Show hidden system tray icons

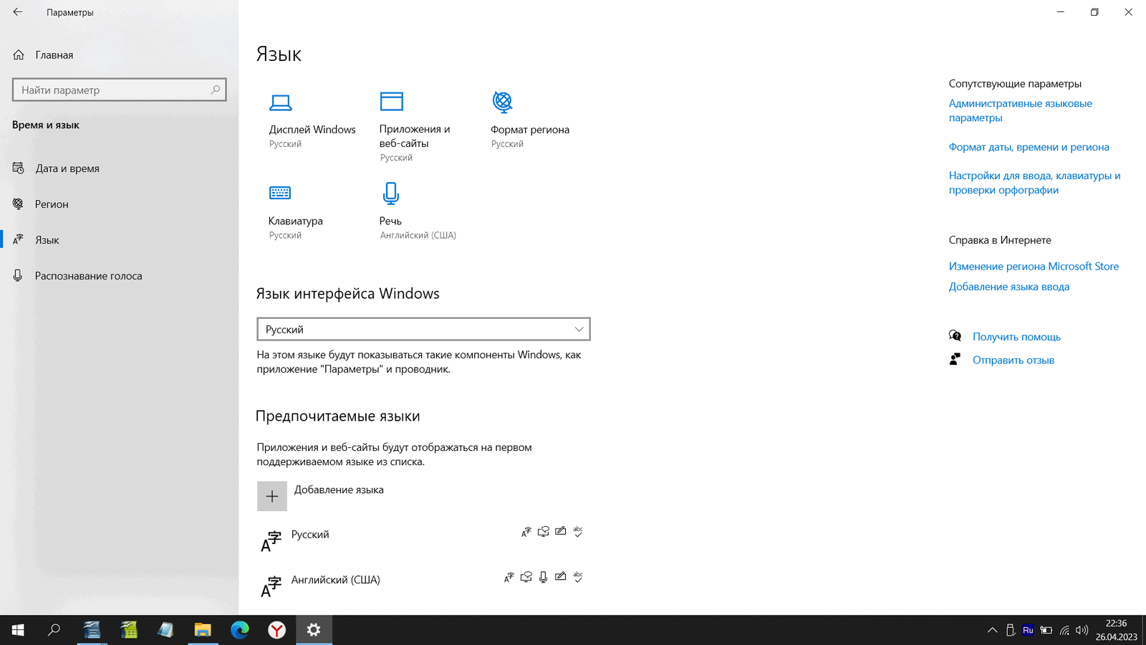992,631
